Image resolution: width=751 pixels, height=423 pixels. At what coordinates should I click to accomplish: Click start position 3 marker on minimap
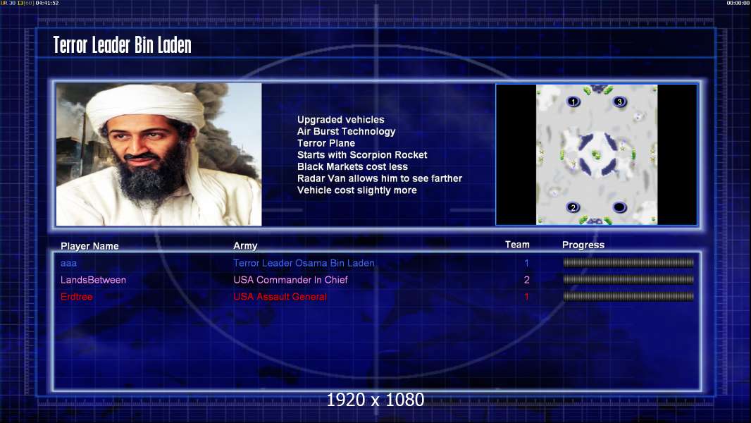coord(620,102)
